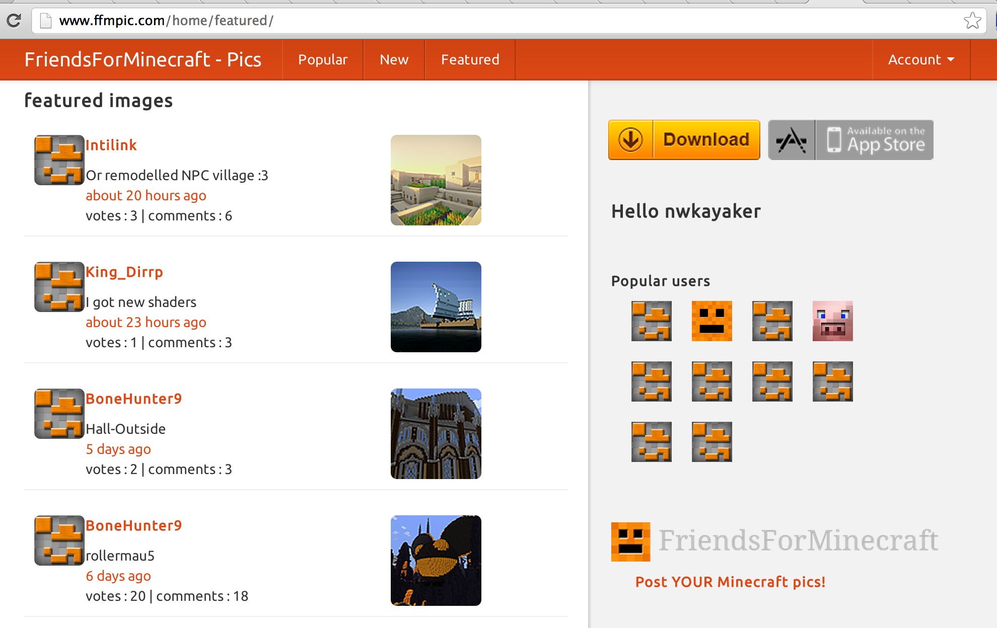This screenshot has width=997, height=628.
Task: Click the orange Download button
Action: [x=684, y=139]
